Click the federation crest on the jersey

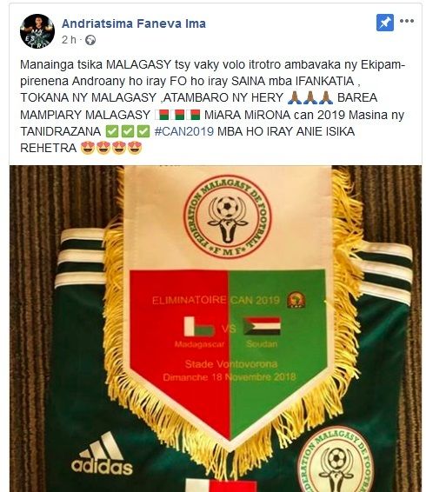tap(336, 462)
